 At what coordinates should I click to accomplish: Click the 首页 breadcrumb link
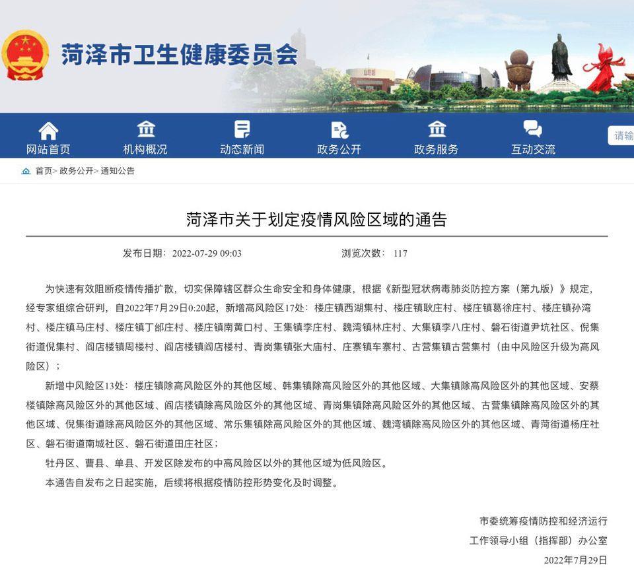[44, 171]
